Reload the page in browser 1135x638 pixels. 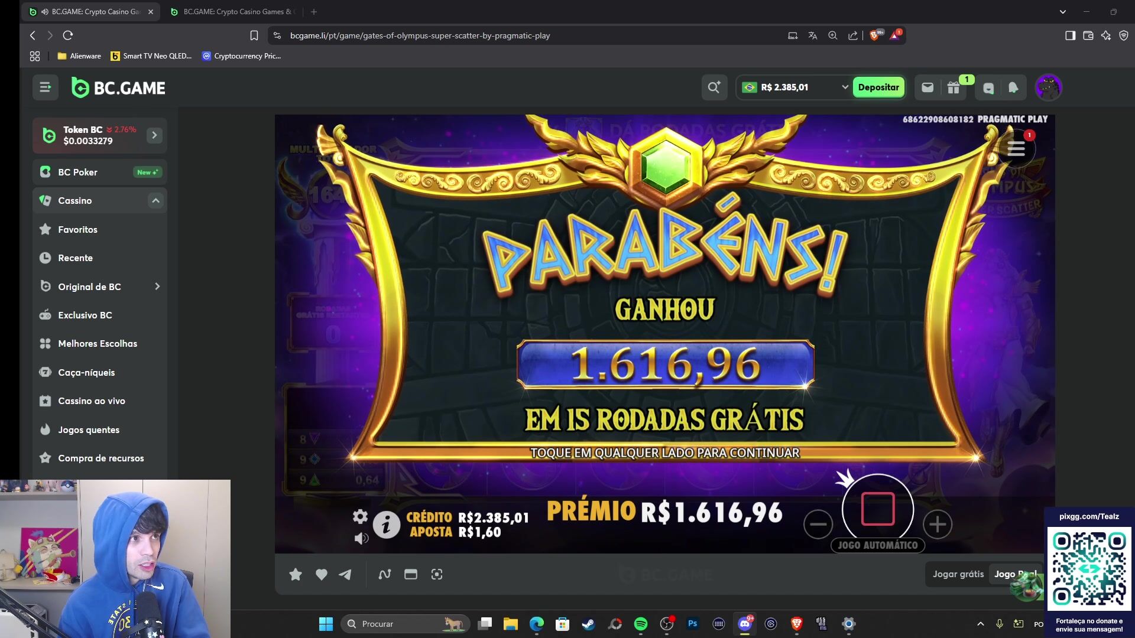(68, 35)
